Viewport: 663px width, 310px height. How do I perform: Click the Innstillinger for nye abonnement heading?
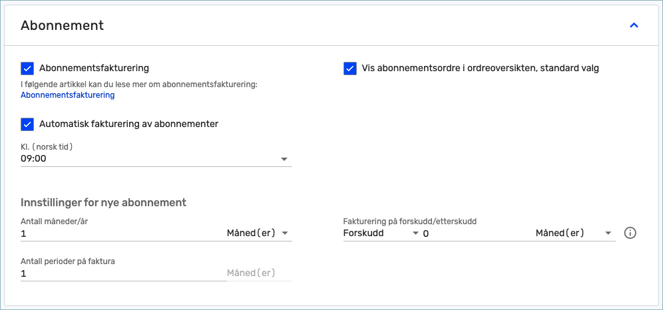point(104,202)
